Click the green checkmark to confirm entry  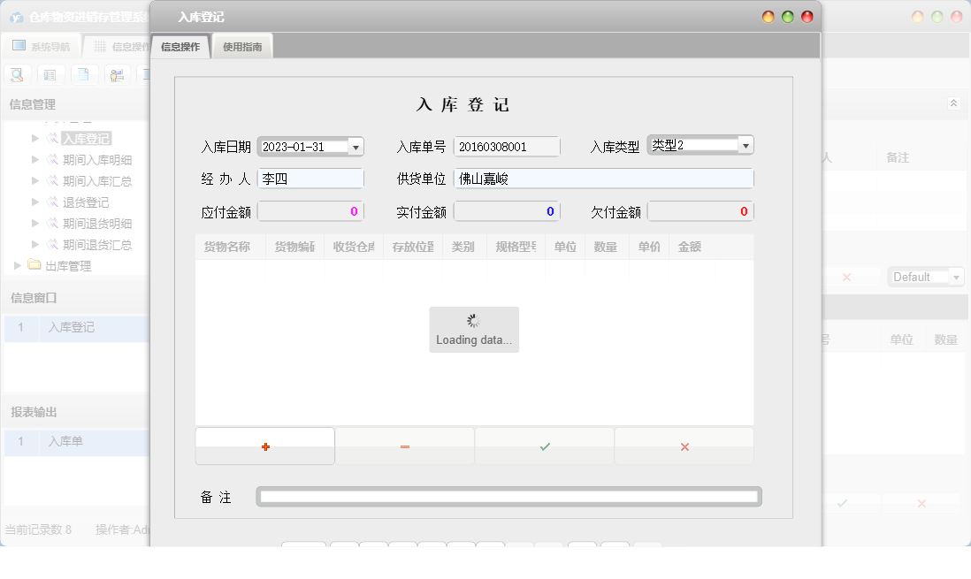click(x=544, y=446)
